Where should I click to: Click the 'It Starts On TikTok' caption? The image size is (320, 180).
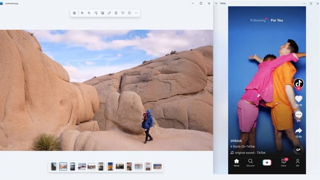(243, 147)
